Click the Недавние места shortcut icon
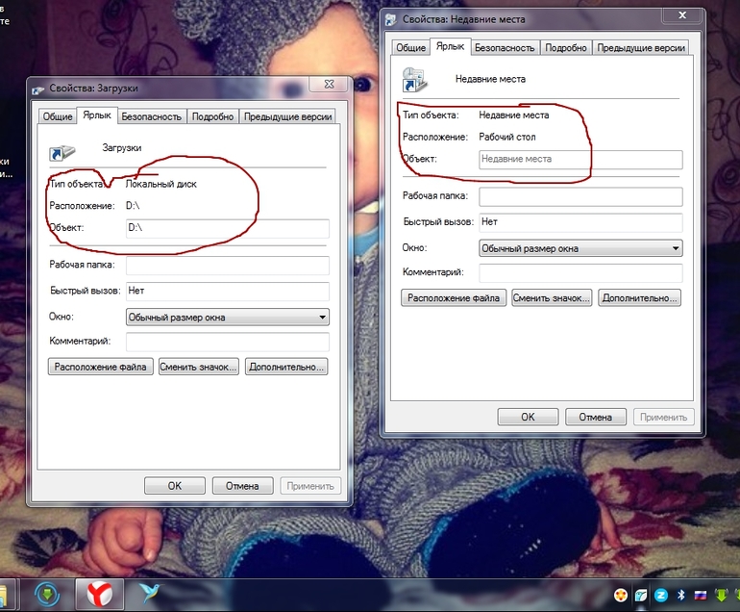Screen dimensions: 740x612 point(414,80)
